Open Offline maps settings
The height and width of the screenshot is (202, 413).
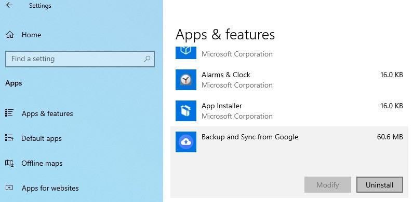pyautogui.click(x=42, y=163)
